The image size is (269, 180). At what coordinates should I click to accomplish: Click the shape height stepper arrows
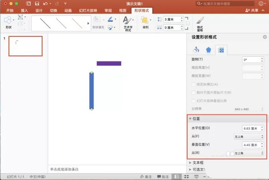182,19
